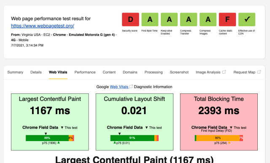
Task: Click the 'Cache static content' label text
Action: (226, 32)
